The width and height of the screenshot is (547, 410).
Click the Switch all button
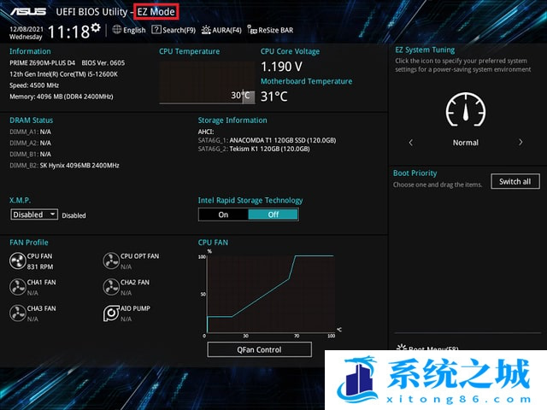pyautogui.click(x=515, y=181)
